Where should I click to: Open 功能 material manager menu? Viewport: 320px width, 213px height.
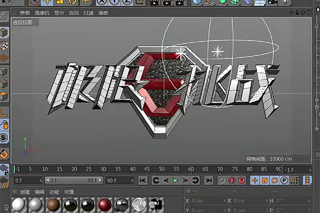54,192
